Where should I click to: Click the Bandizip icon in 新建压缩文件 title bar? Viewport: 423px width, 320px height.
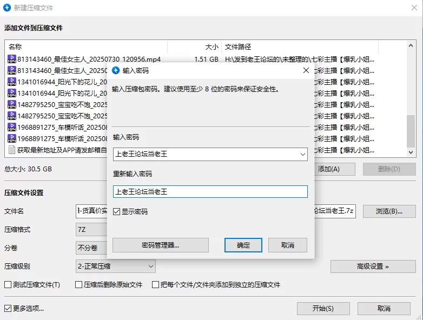click(x=7, y=8)
